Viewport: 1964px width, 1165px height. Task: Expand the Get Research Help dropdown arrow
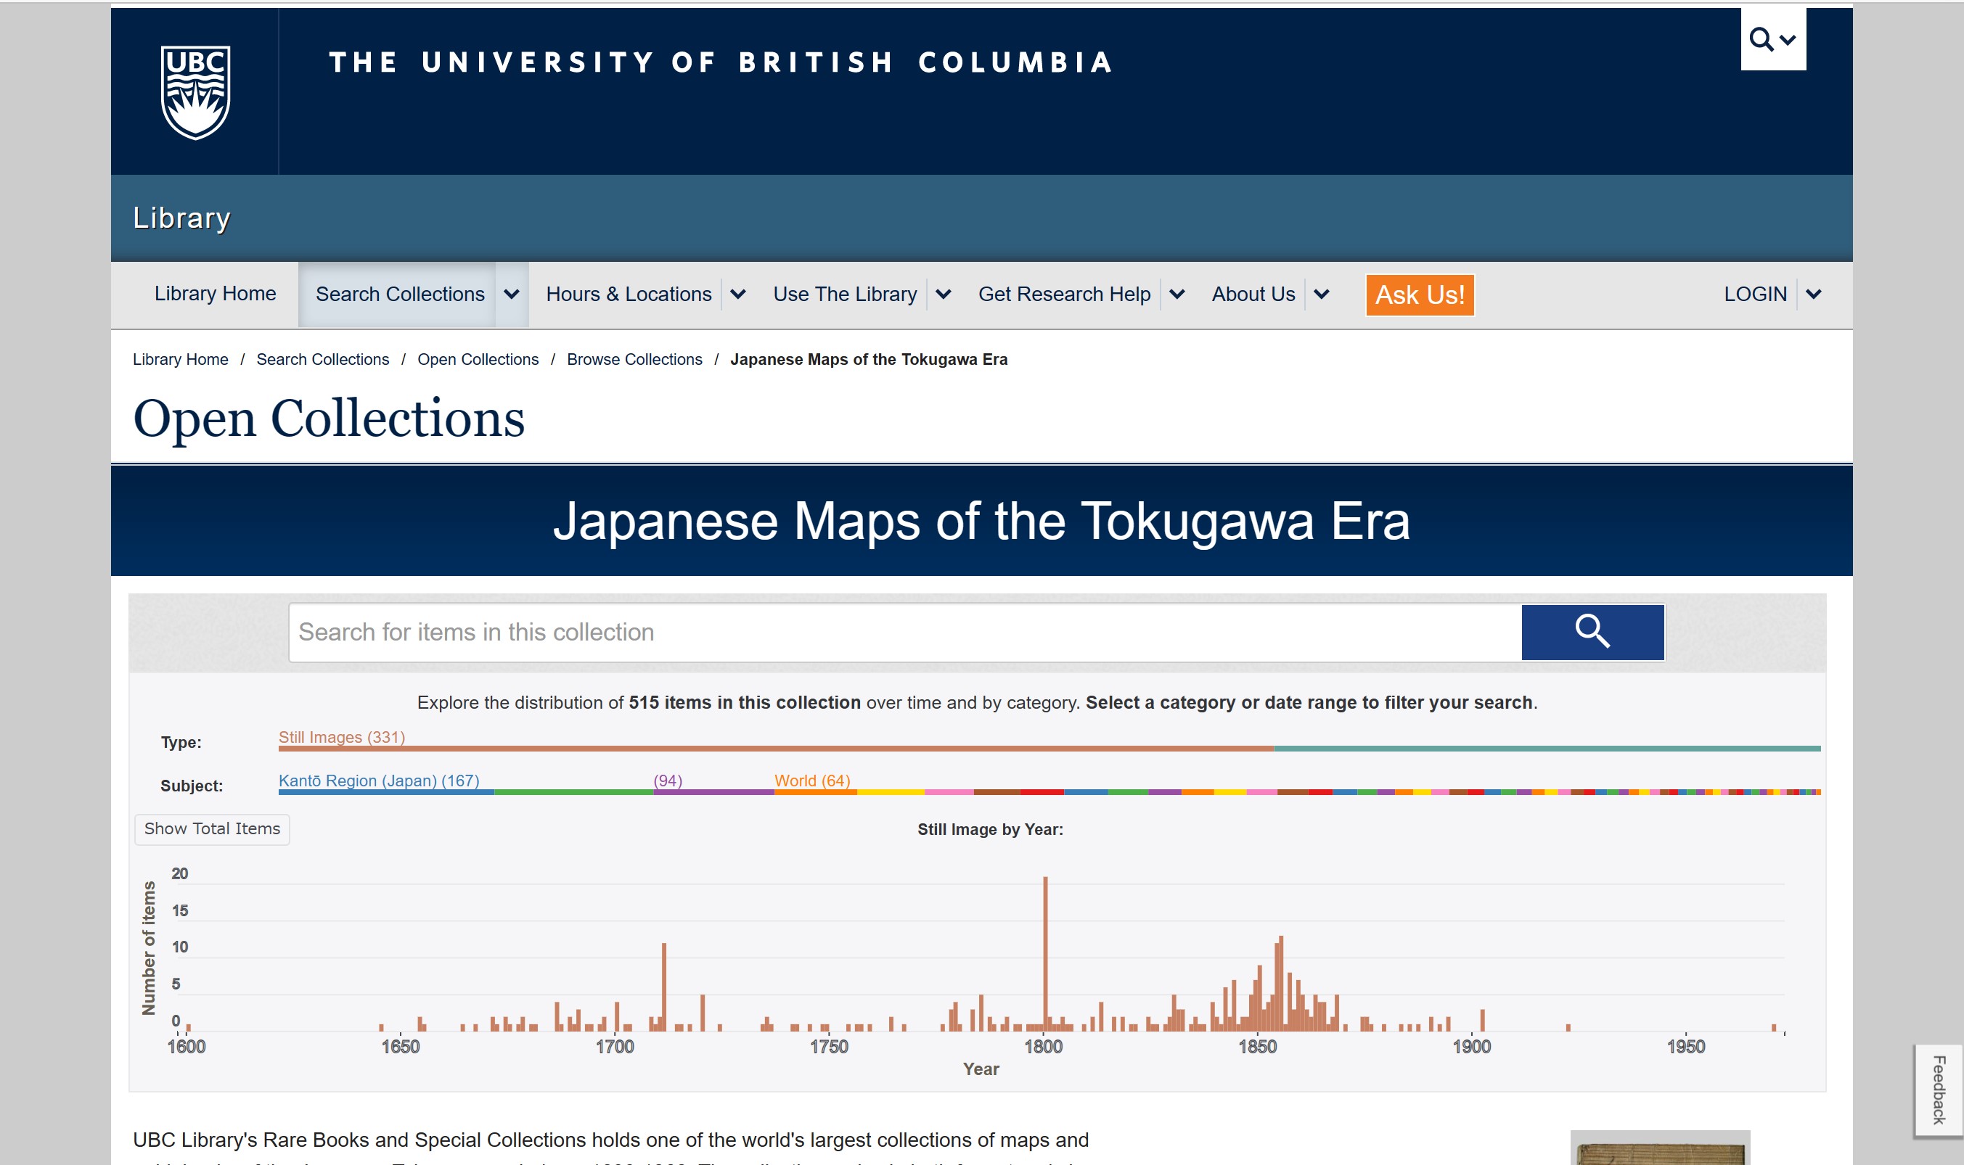(x=1177, y=295)
